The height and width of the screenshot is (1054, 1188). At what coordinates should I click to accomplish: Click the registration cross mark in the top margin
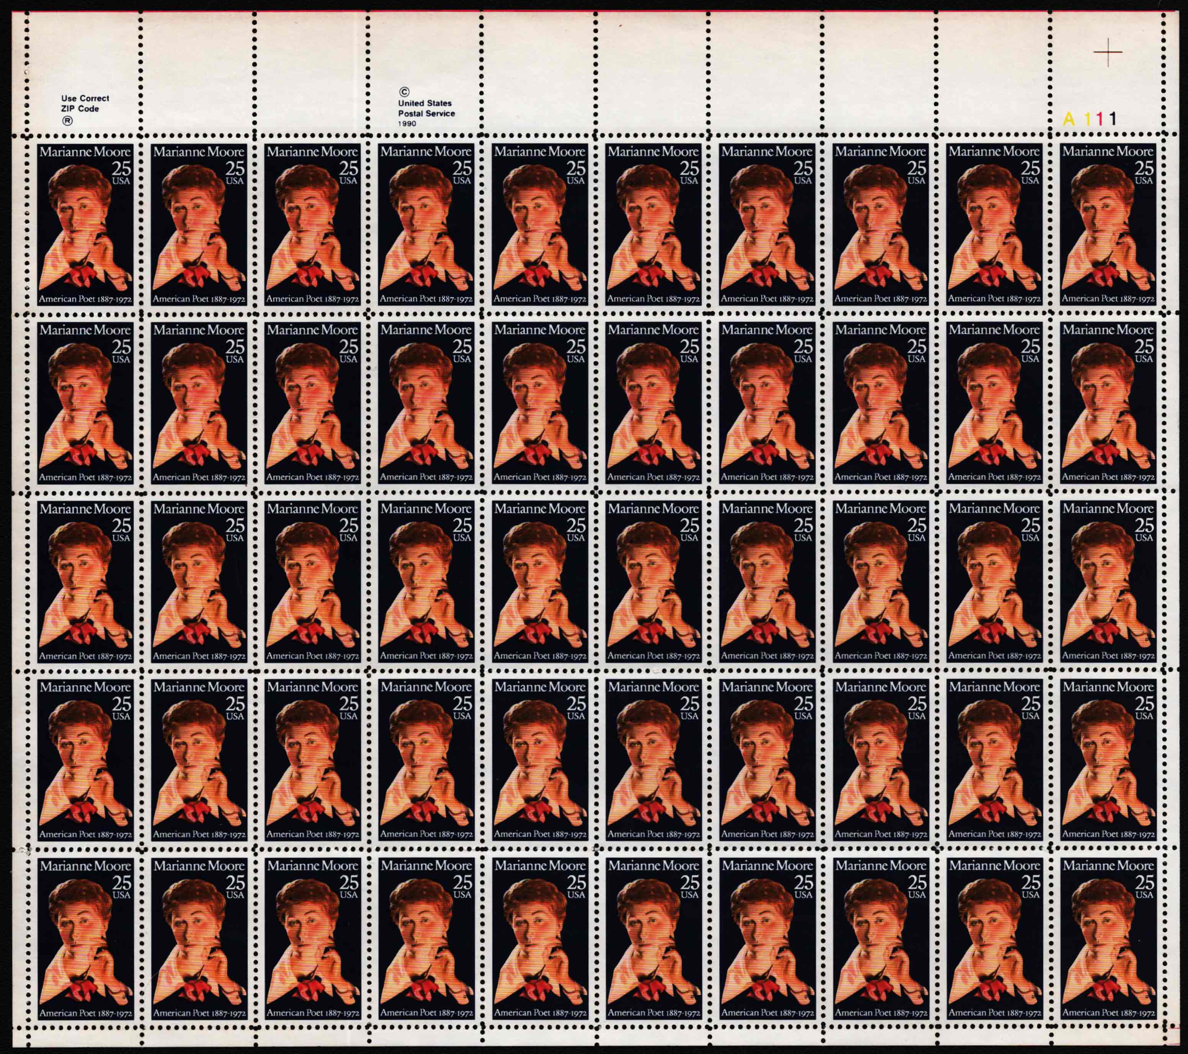1108,52
